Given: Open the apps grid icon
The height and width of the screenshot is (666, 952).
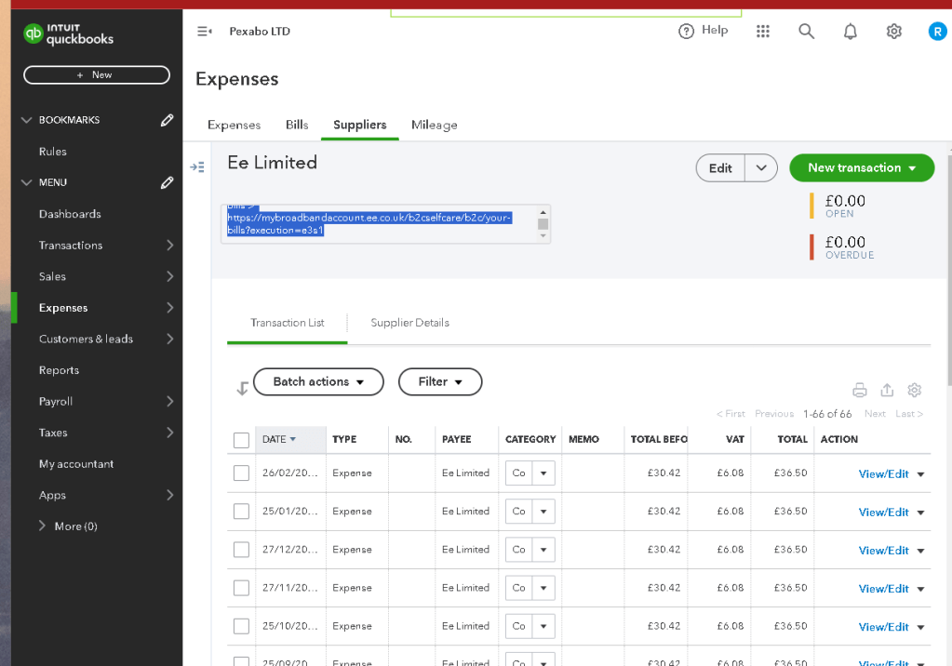Looking at the screenshot, I should pos(763,31).
